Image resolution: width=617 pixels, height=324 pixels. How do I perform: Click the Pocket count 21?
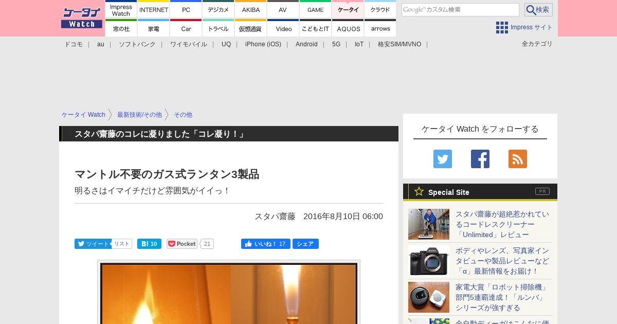coord(207,244)
